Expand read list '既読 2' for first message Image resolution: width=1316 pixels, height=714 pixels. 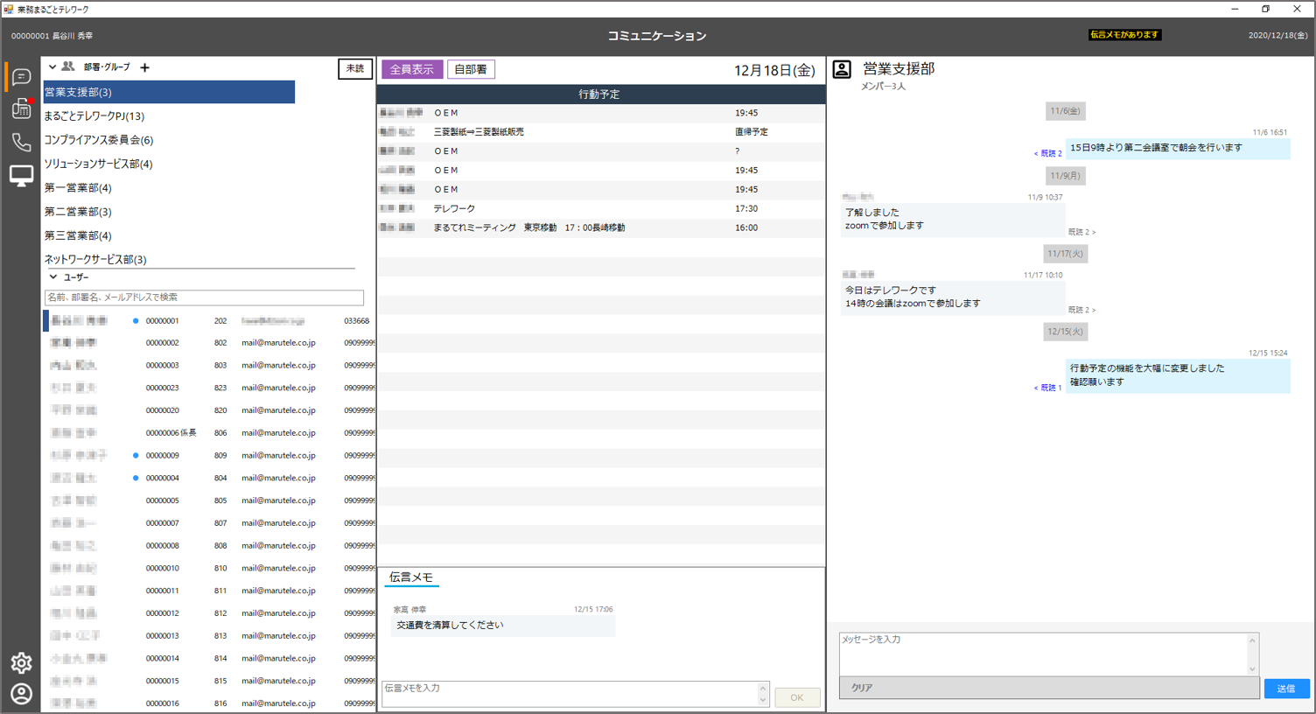tap(1047, 153)
